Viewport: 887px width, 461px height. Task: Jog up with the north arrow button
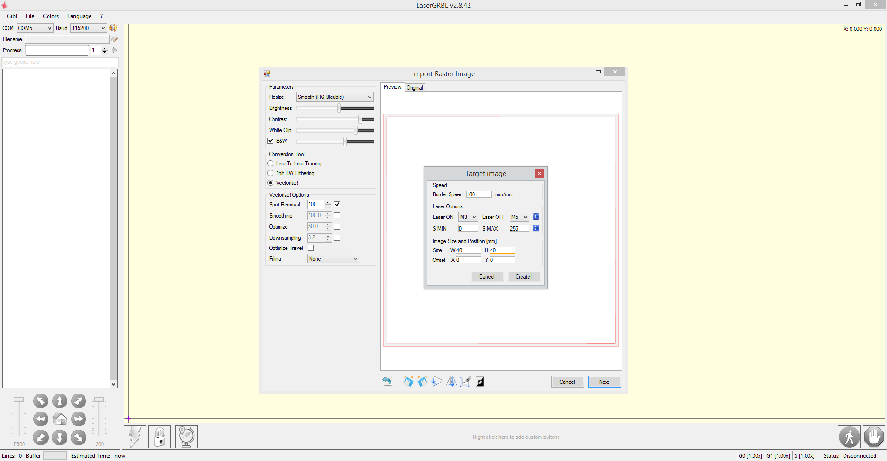click(60, 401)
